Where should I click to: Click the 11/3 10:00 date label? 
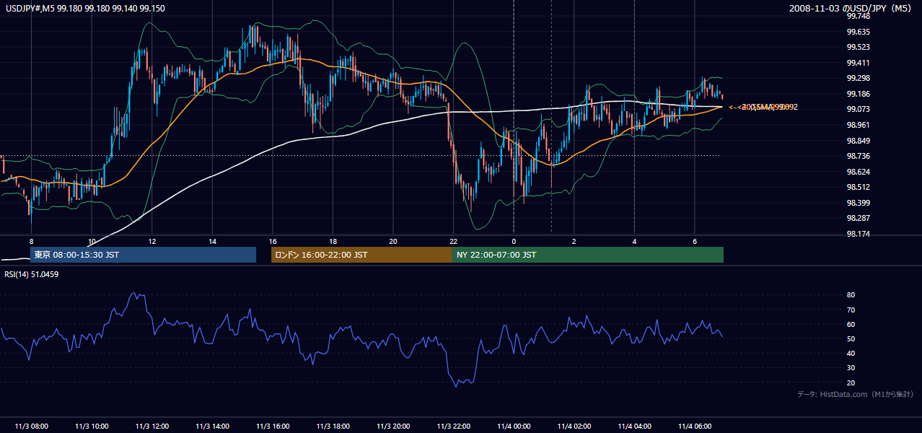[92, 426]
